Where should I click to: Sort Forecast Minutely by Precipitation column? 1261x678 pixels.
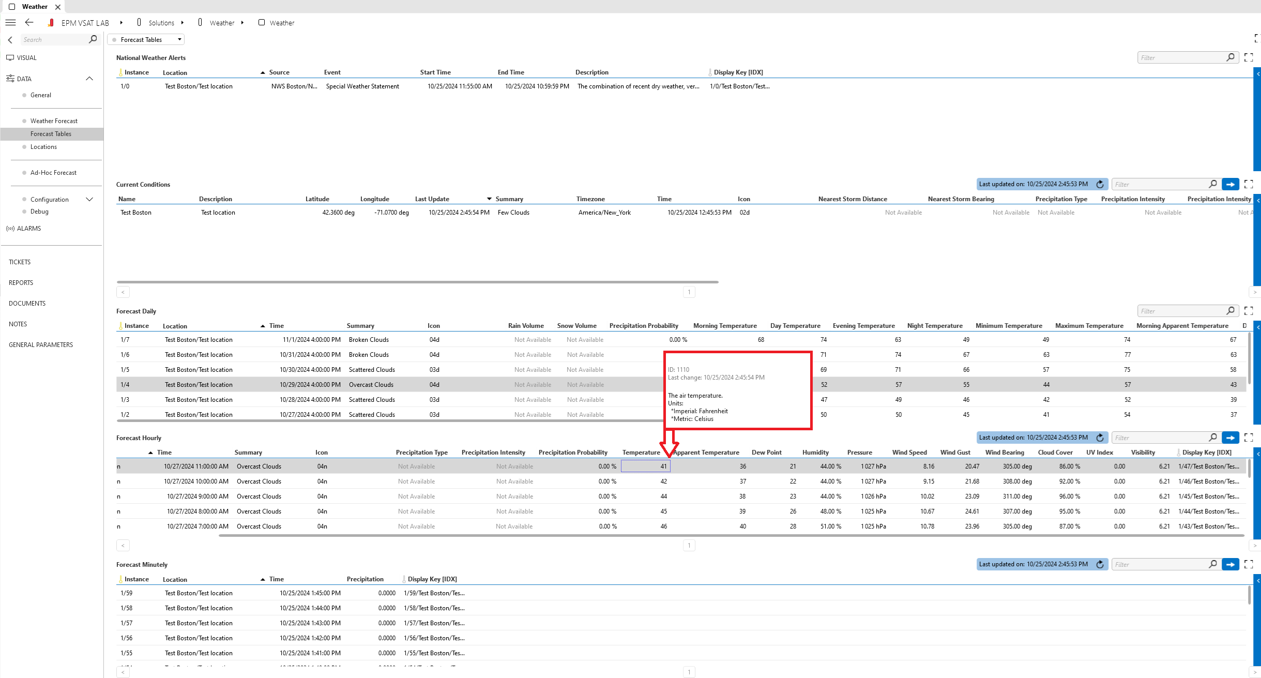click(x=365, y=579)
